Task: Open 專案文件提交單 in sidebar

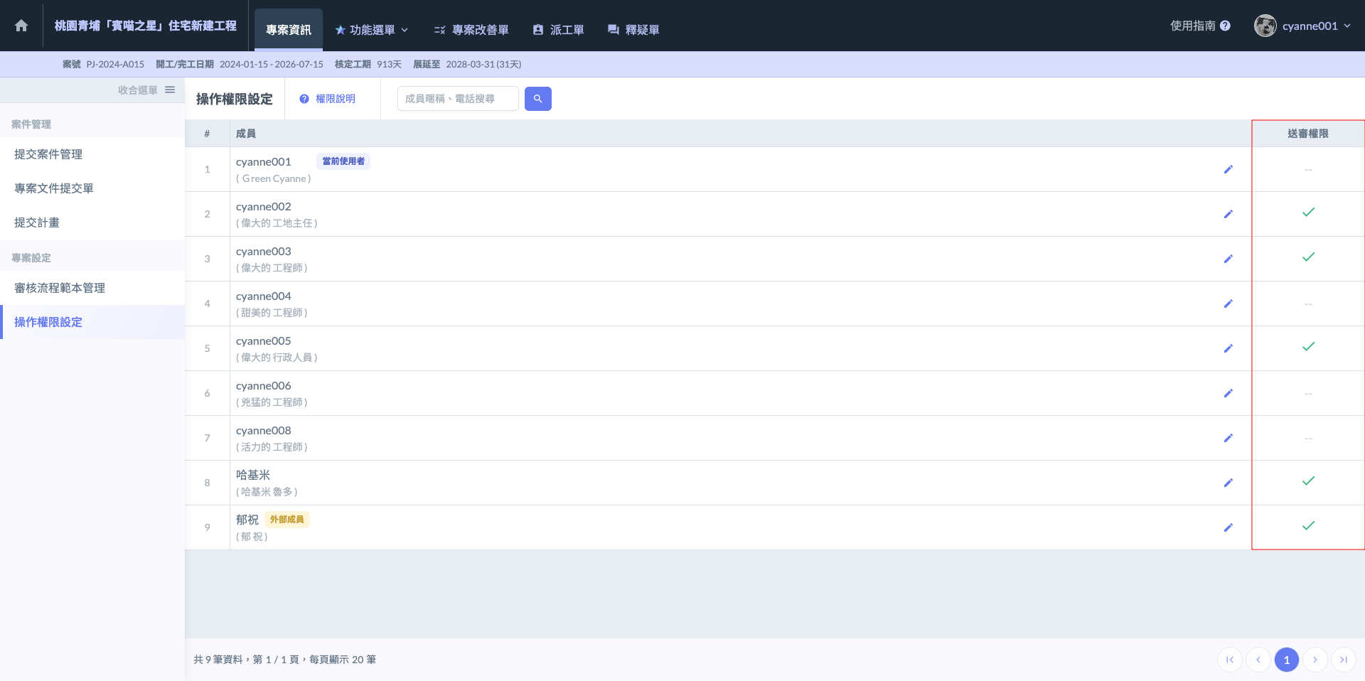Action: click(x=92, y=188)
